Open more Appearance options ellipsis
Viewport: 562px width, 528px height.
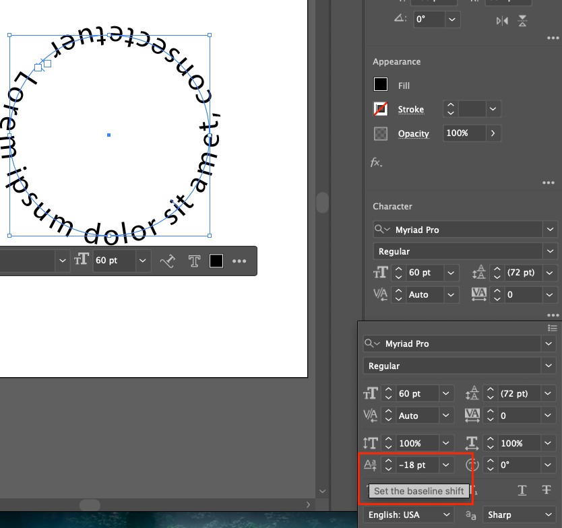549,183
